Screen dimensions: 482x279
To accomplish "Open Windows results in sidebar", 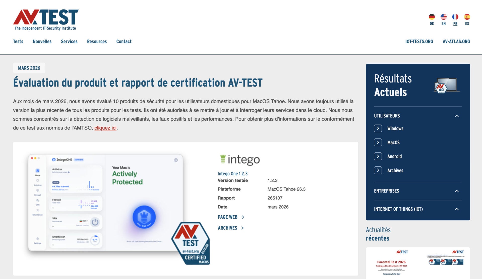I will point(395,128).
